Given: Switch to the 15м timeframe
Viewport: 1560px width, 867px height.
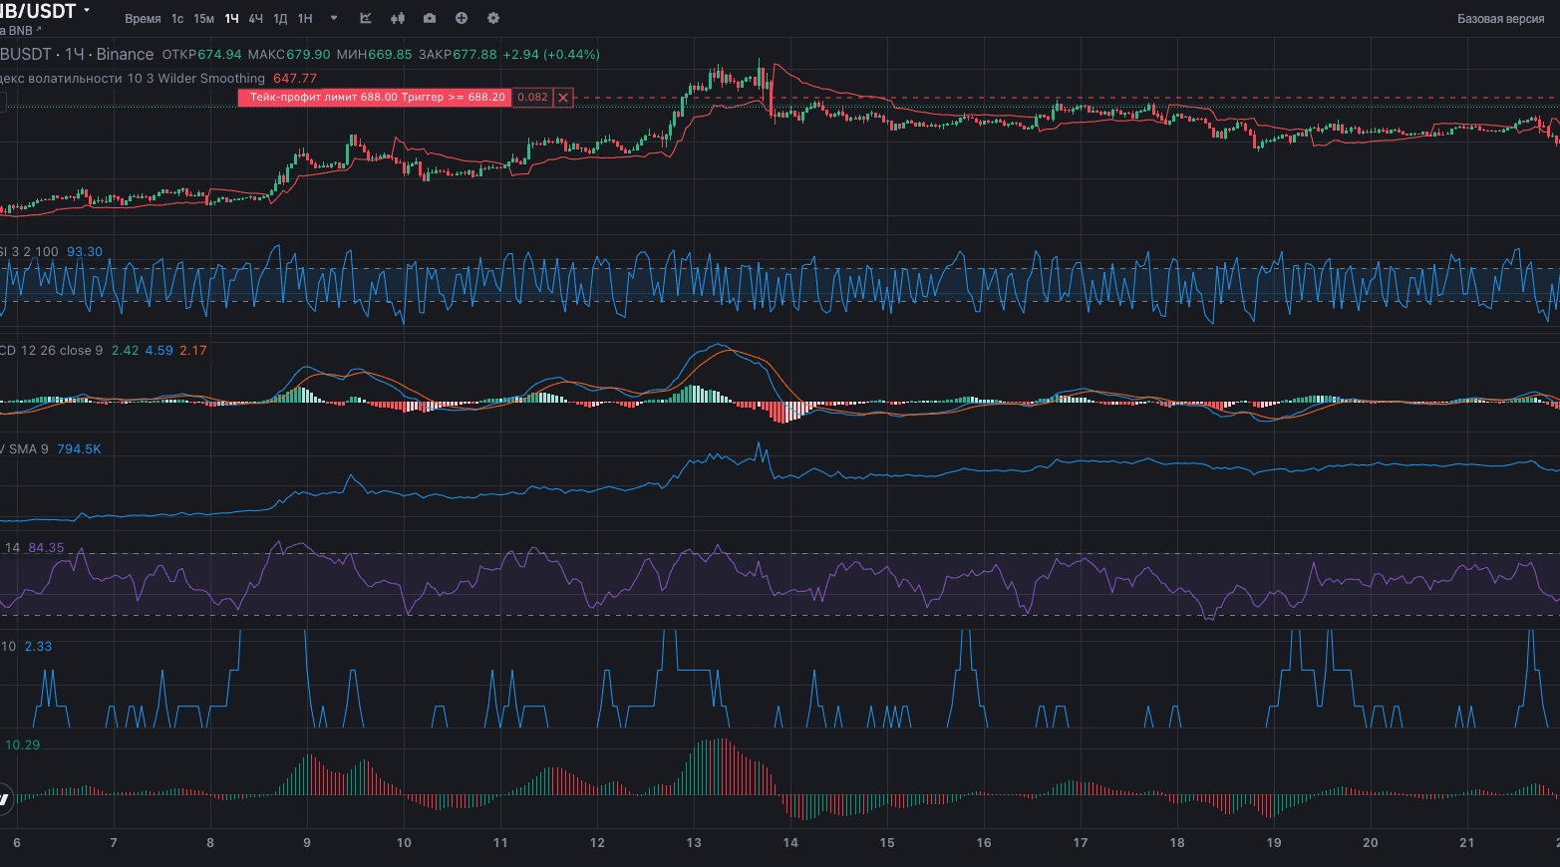Looking at the screenshot, I should coord(202,18).
